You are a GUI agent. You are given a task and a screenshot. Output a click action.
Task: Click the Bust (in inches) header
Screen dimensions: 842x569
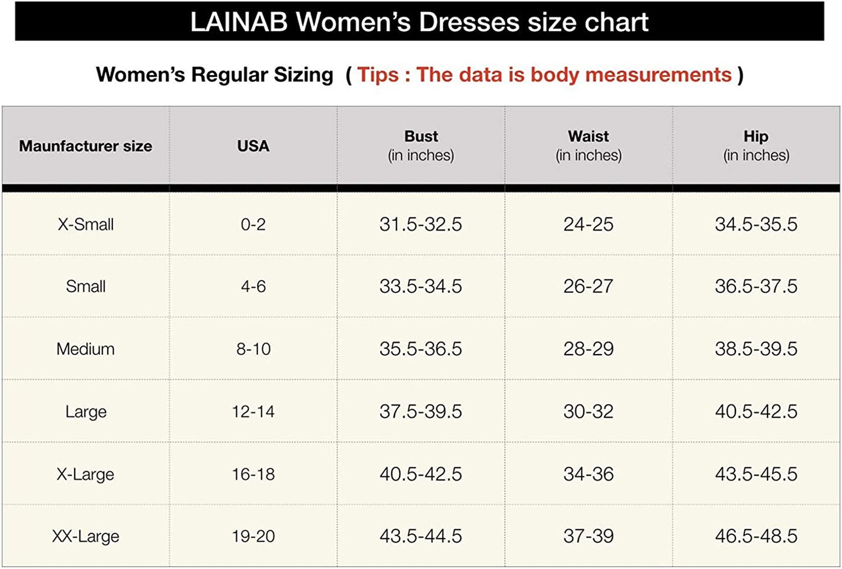[x=421, y=146]
